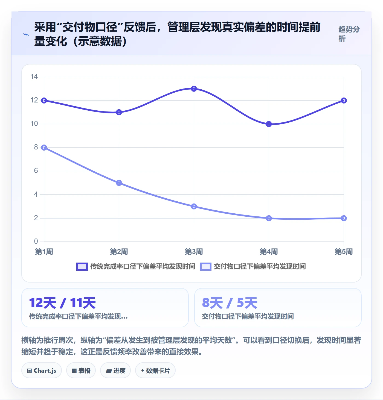
Task: Click the 第2周 point at value 5
Action: [x=119, y=183]
